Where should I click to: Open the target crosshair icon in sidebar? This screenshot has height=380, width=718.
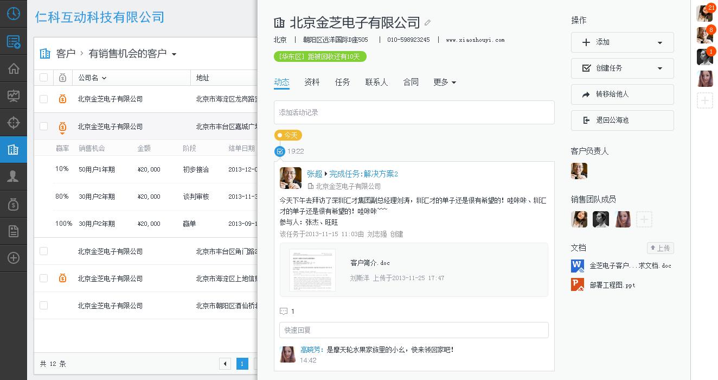[13, 123]
